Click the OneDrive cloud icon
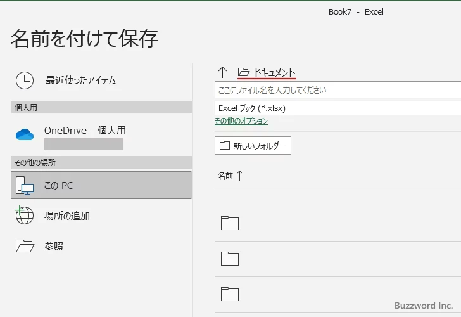 [x=25, y=134]
